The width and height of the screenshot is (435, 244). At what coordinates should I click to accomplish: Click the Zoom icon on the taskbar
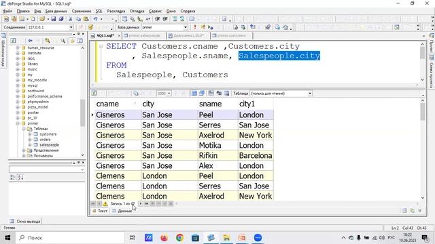tap(258, 238)
